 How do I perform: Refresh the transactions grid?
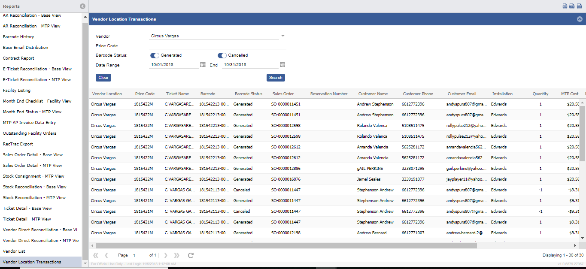click(191, 255)
